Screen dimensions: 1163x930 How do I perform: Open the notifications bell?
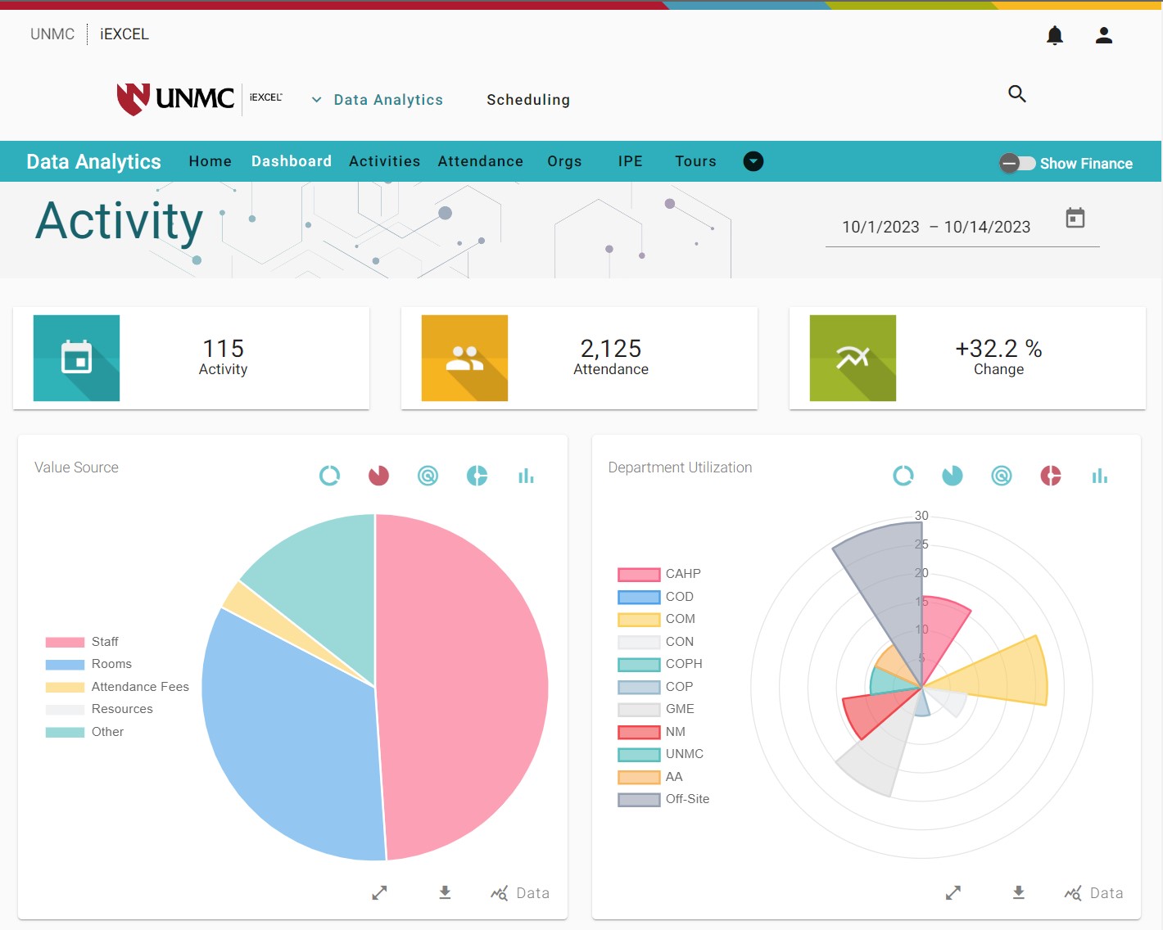pos(1055,35)
